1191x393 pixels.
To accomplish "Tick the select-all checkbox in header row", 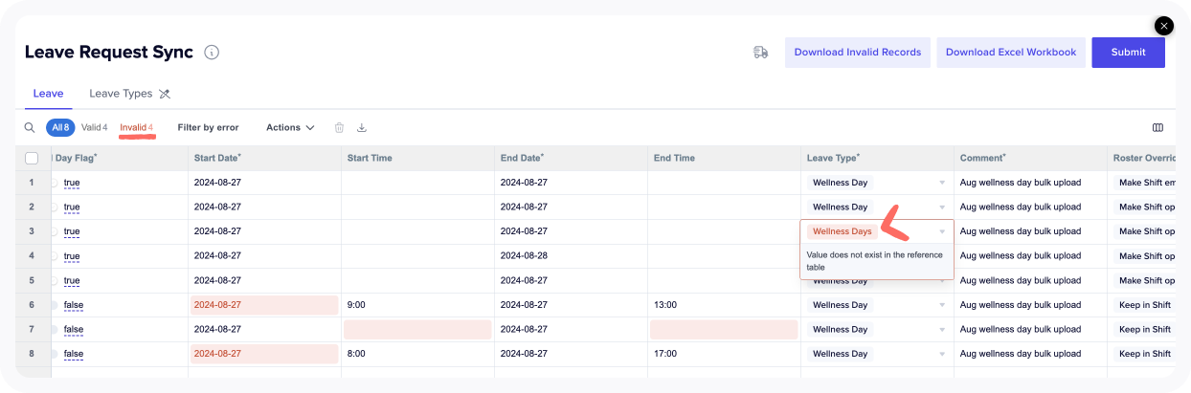I will point(32,158).
